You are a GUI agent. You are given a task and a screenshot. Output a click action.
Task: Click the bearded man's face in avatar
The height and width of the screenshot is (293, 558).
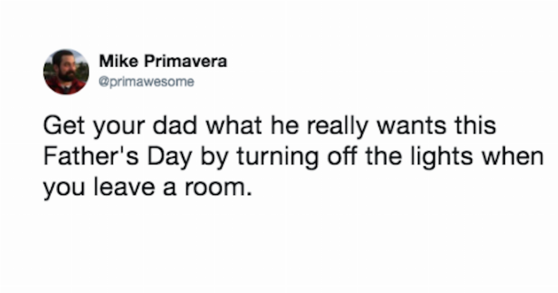click(65, 66)
